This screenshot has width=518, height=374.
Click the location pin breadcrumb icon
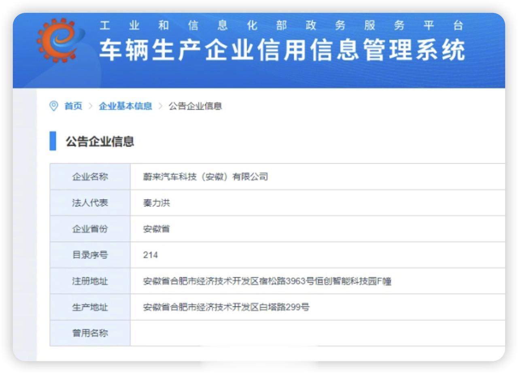(x=53, y=106)
